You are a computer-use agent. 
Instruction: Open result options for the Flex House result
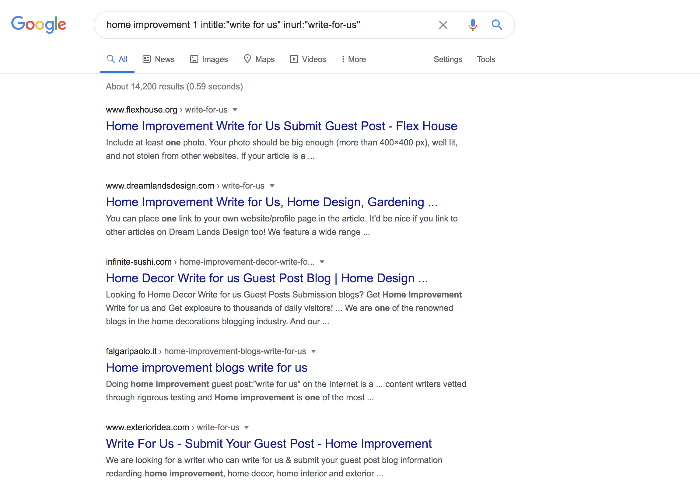pyautogui.click(x=235, y=110)
